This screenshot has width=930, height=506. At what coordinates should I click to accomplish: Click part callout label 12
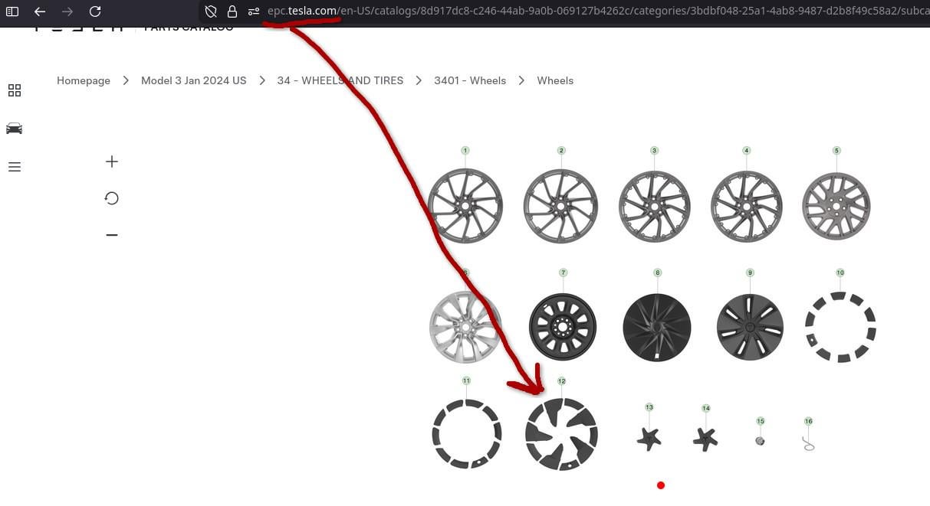(x=561, y=381)
